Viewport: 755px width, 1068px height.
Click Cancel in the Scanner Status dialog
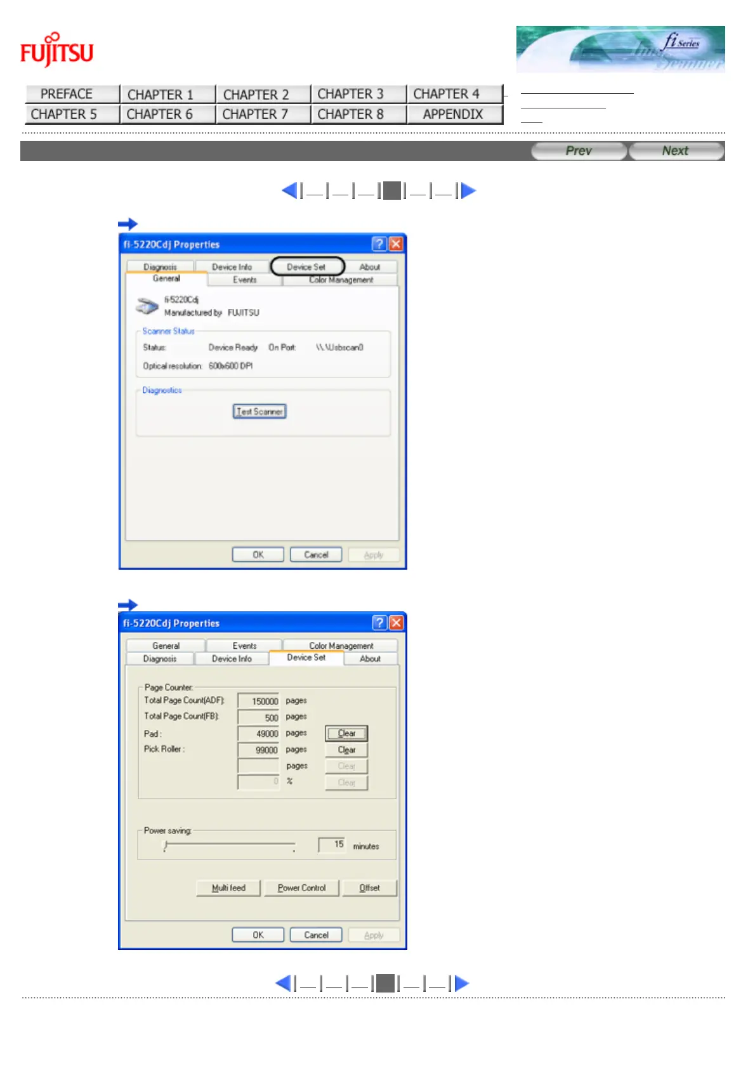[316, 554]
